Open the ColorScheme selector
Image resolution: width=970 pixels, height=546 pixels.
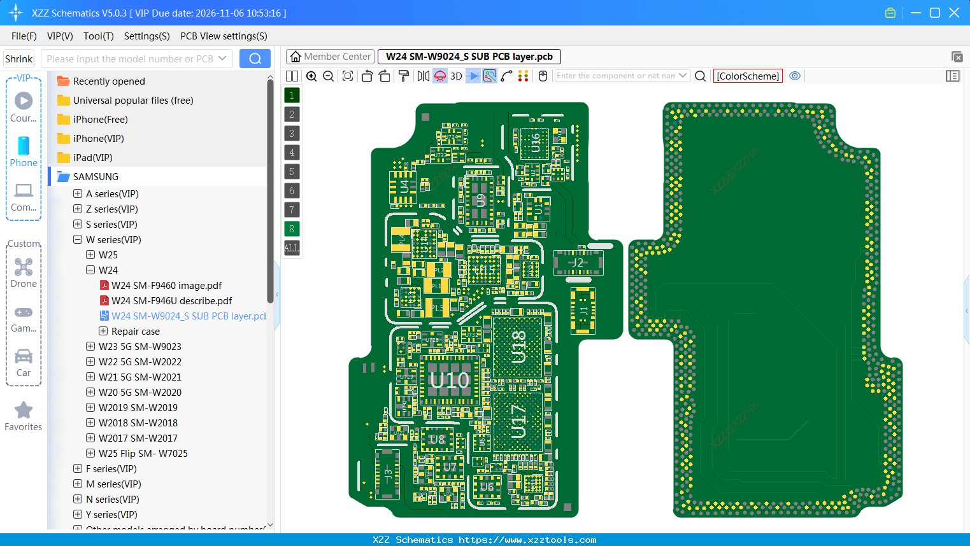coord(748,76)
